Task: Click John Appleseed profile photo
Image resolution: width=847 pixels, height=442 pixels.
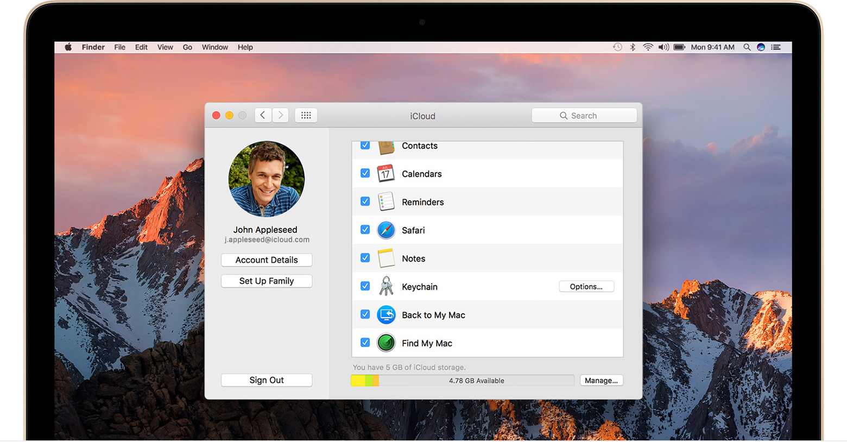Action: tap(267, 179)
